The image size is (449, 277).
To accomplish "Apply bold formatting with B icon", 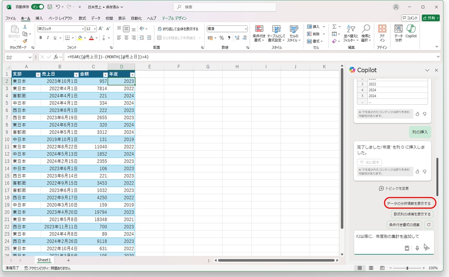I will [41, 38].
